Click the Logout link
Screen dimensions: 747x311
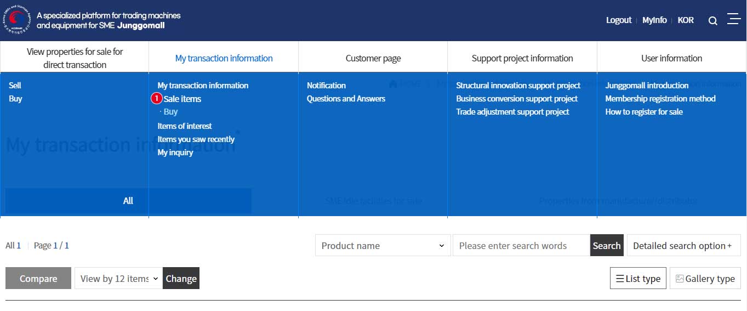pyautogui.click(x=619, y=20)
